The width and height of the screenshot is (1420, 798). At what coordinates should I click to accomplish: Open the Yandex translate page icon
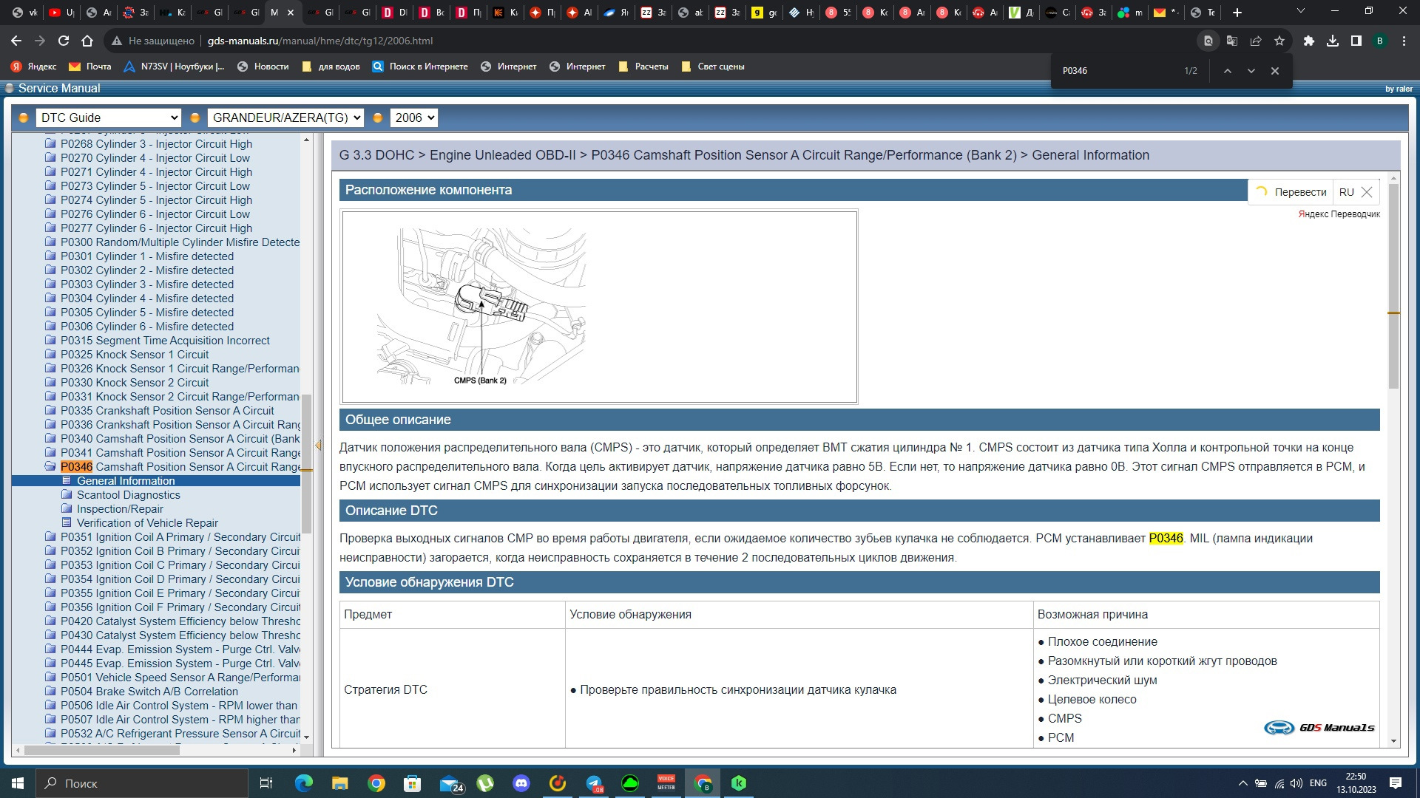(x=1231, y=41)
